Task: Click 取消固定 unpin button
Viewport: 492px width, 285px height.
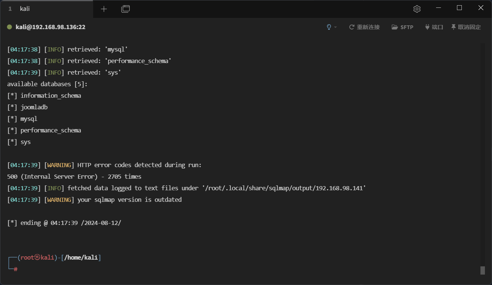Action: click(x=466, y=27)
